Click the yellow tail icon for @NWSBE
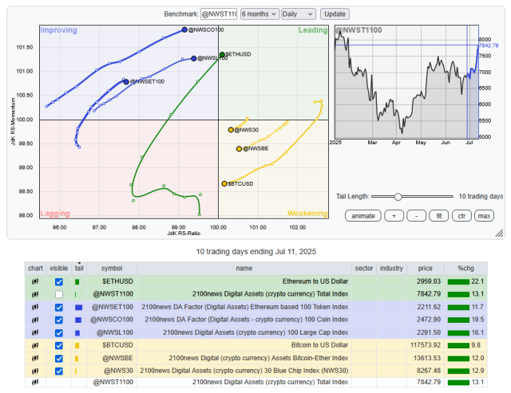 pyautogui.click(x=77, y=358)
